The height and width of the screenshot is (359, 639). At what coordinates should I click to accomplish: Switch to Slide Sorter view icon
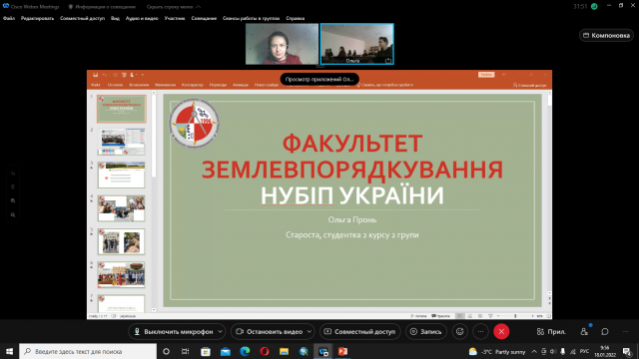470,316
